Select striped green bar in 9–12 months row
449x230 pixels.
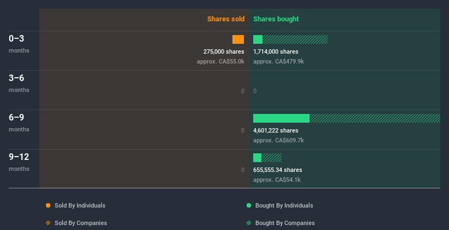click(271, 158)
